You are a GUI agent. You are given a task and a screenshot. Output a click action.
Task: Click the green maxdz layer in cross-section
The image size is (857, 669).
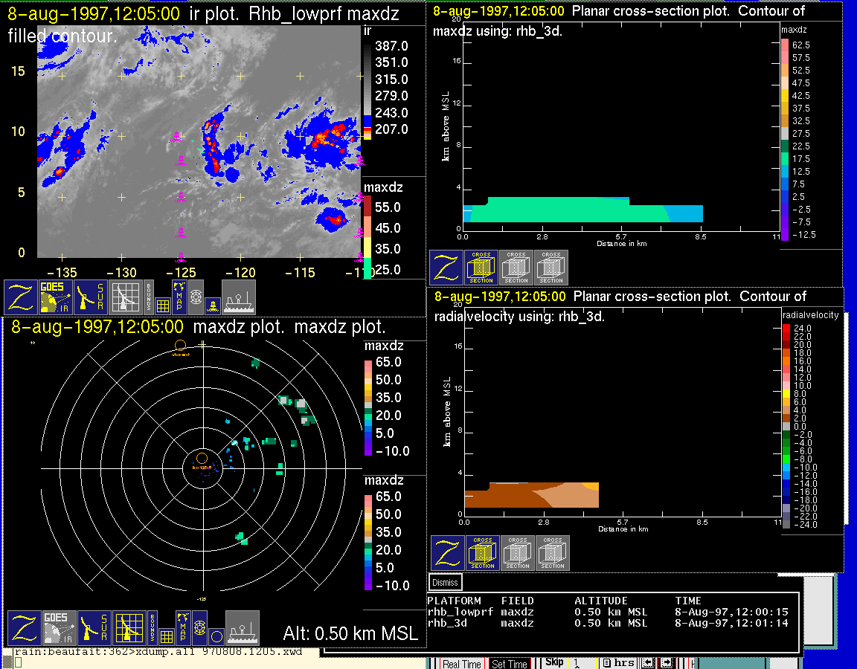(x=568, y=210)
